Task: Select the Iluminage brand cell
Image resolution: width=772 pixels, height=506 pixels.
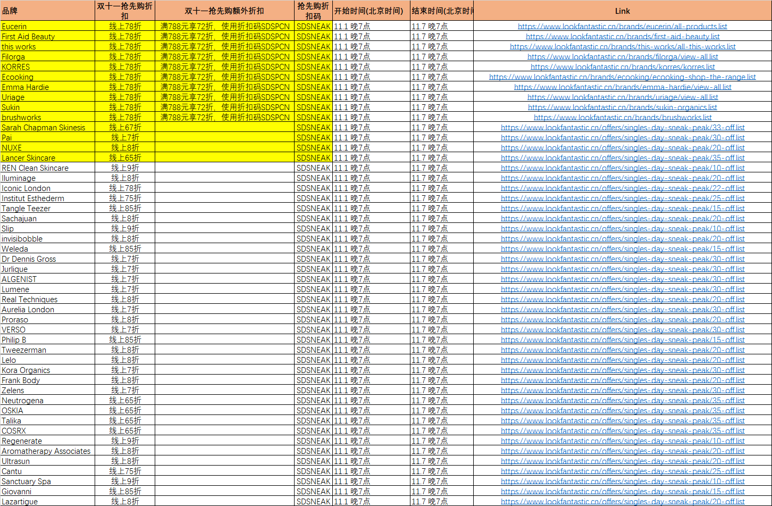Action: click(48, 178)
